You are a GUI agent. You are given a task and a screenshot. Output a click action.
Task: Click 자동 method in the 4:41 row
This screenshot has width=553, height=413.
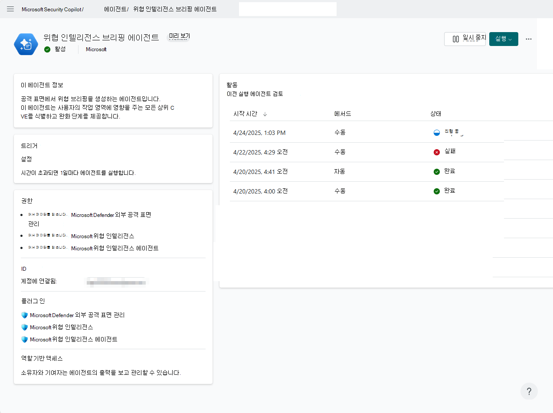click(x=340, y=172)
